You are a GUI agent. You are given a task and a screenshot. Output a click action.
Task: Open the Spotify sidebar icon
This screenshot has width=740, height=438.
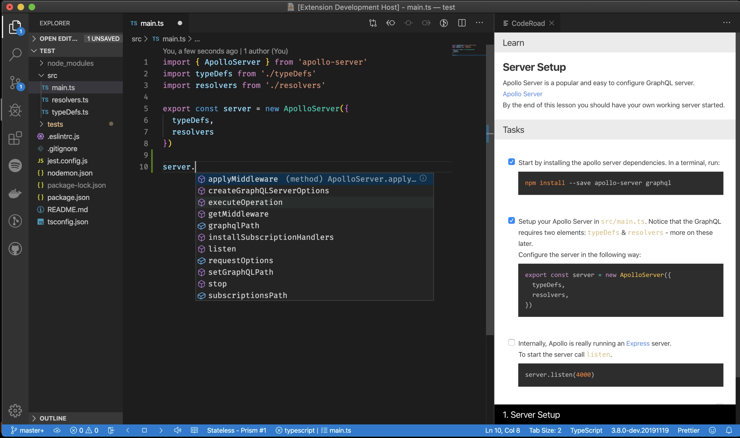tap(15, 165)
